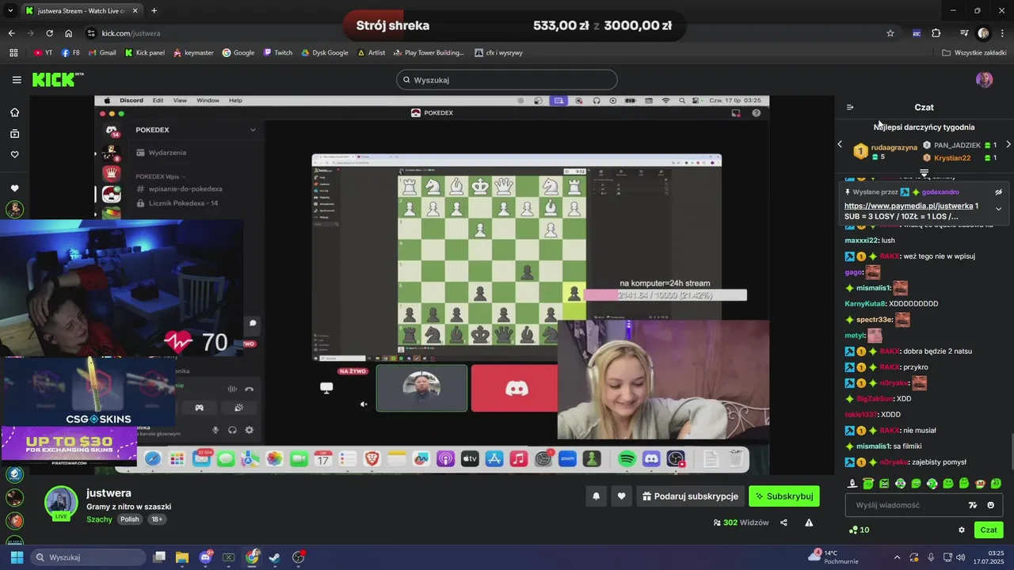Show previous top gifters
Image resolution: width=1014 pixels, height=570 pixels.
[841, 144]
